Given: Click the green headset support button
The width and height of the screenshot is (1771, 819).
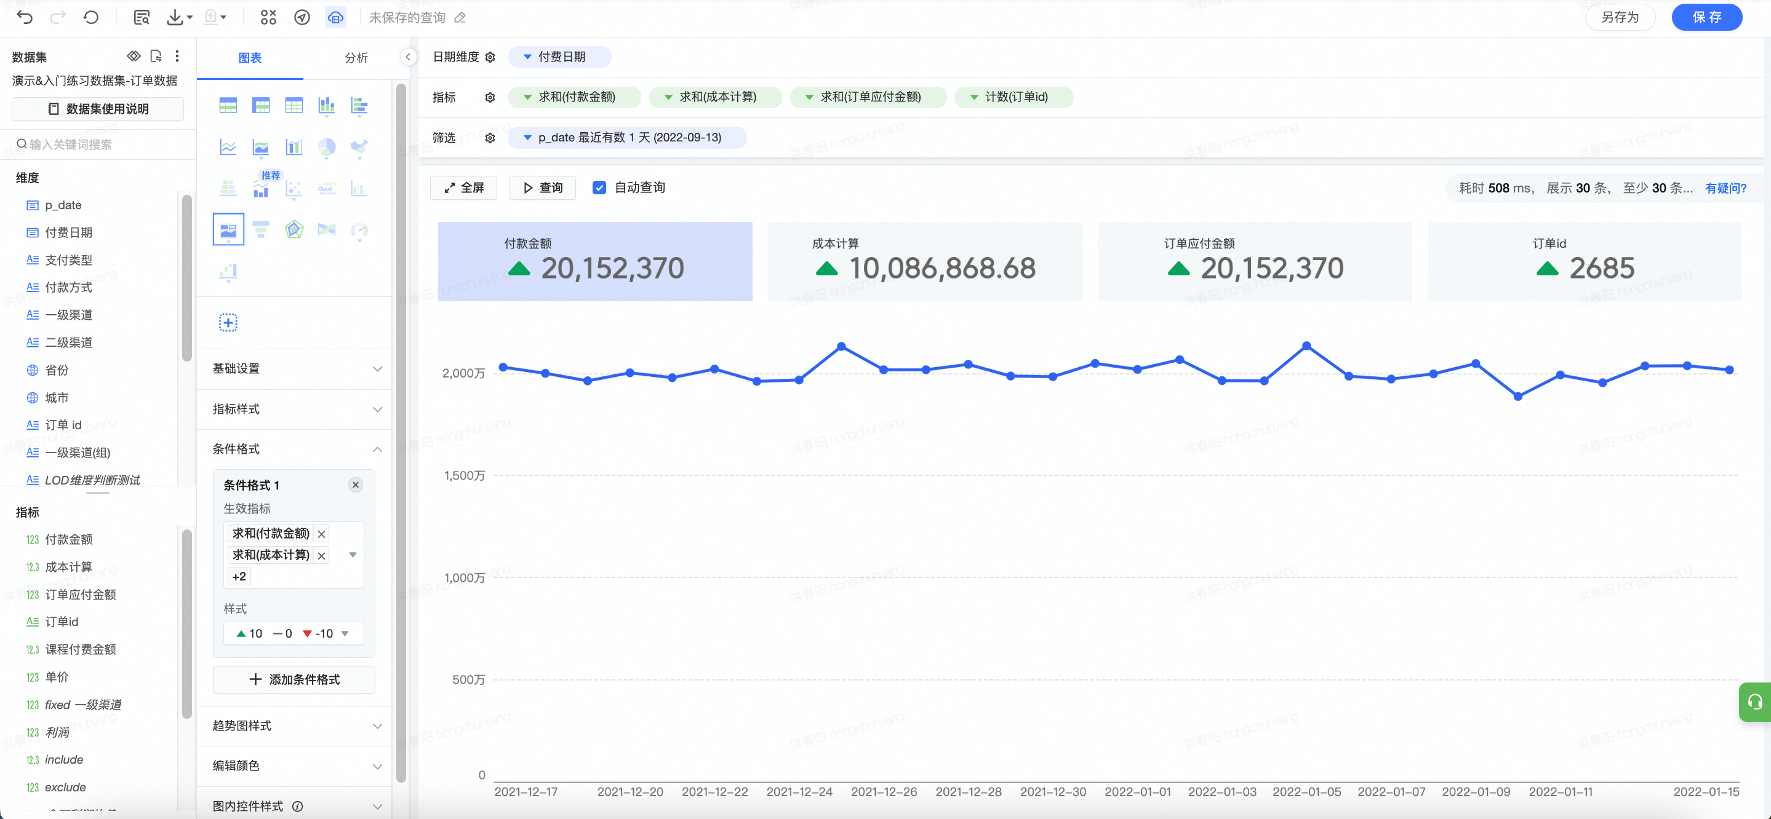Looking at the screenshot, I should [x=1754, y=702].
